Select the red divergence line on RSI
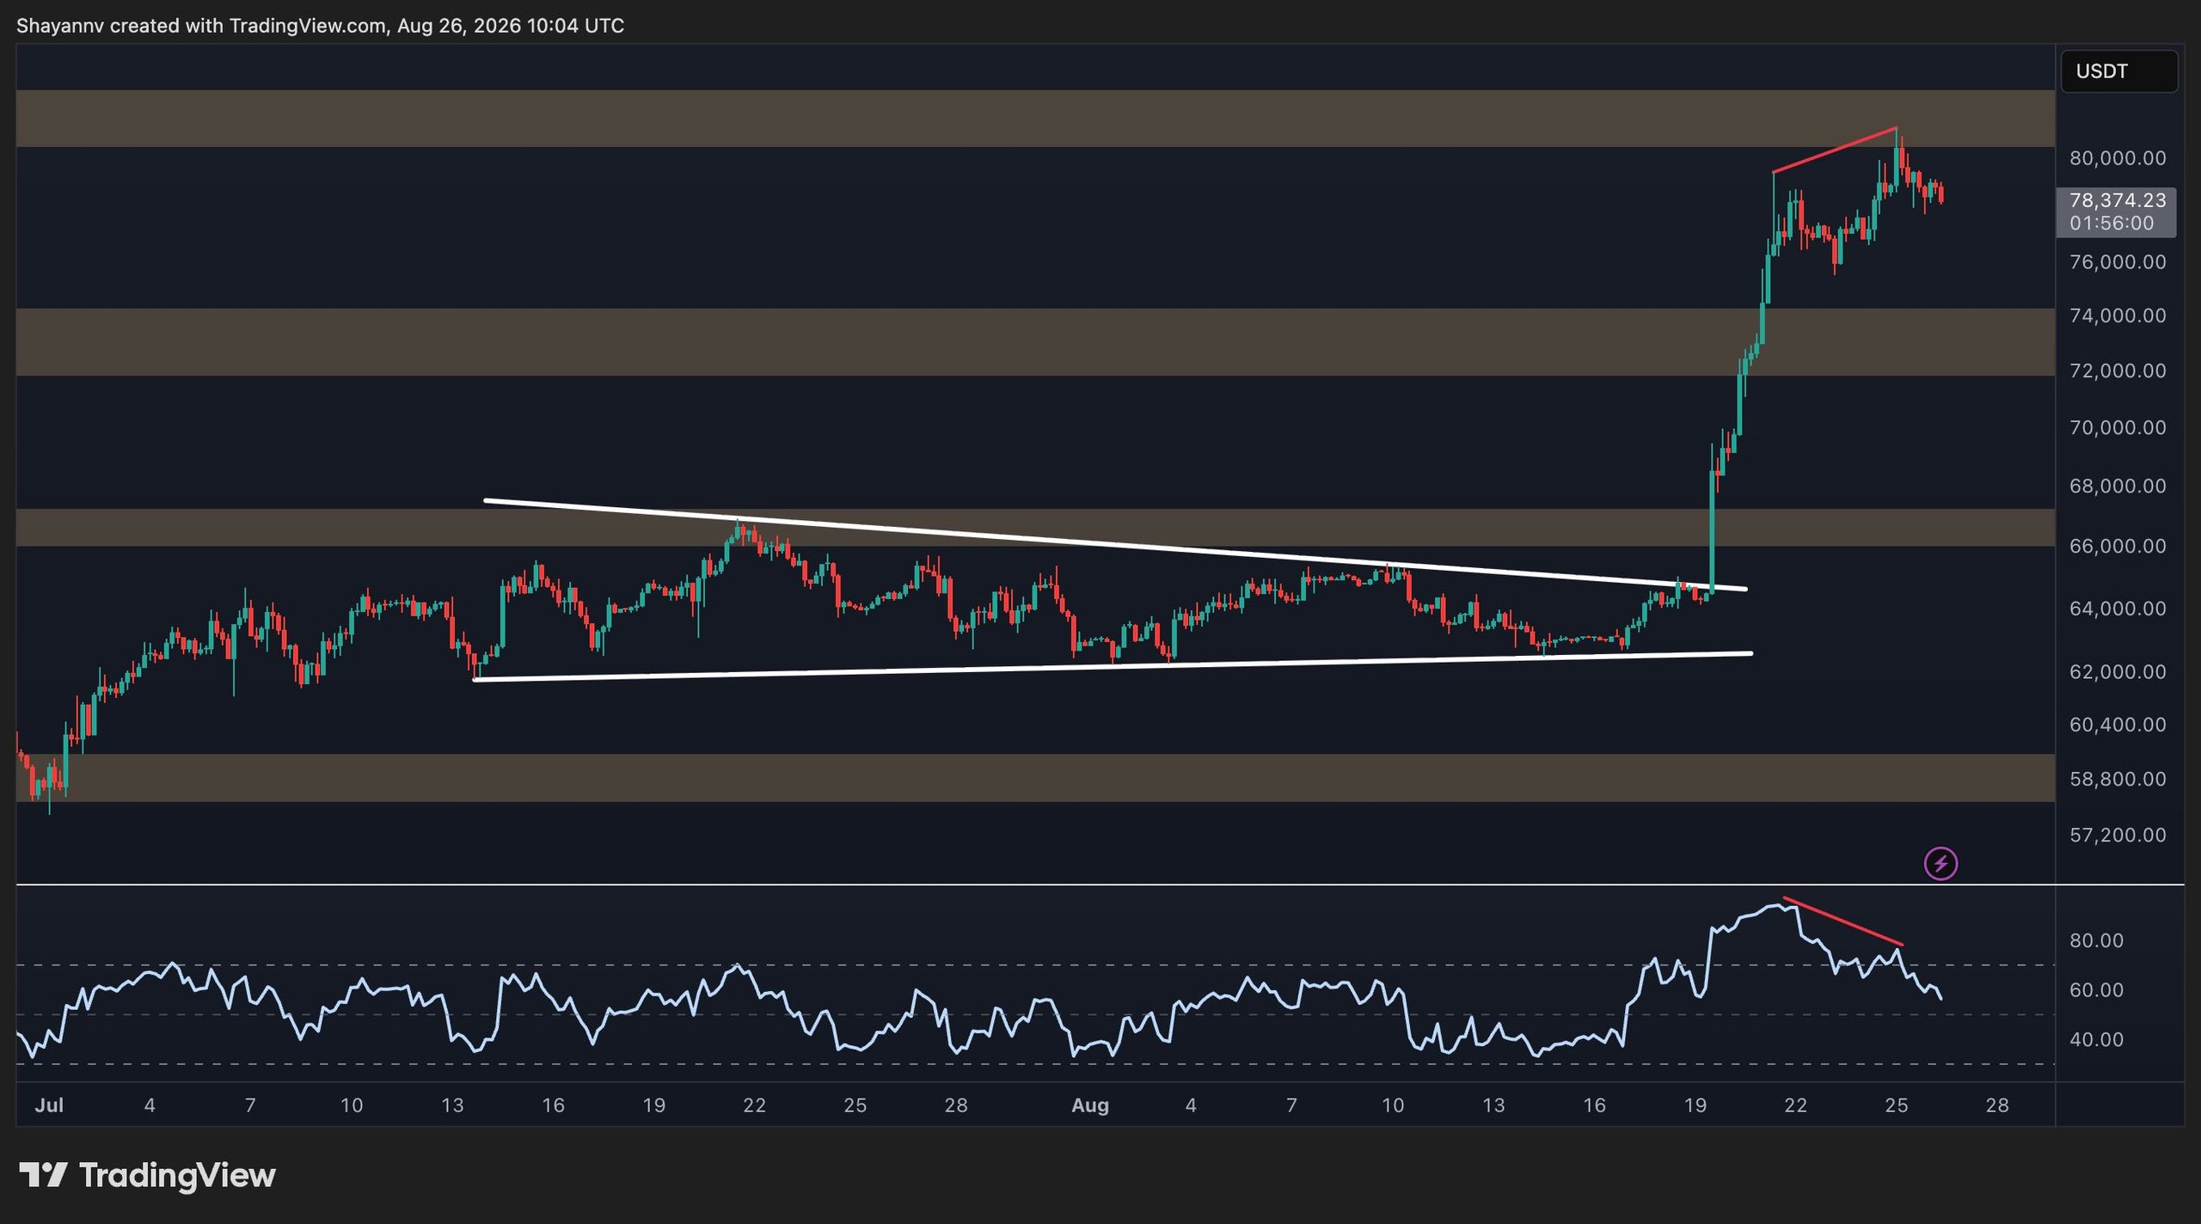 (x=1842, y=921)
